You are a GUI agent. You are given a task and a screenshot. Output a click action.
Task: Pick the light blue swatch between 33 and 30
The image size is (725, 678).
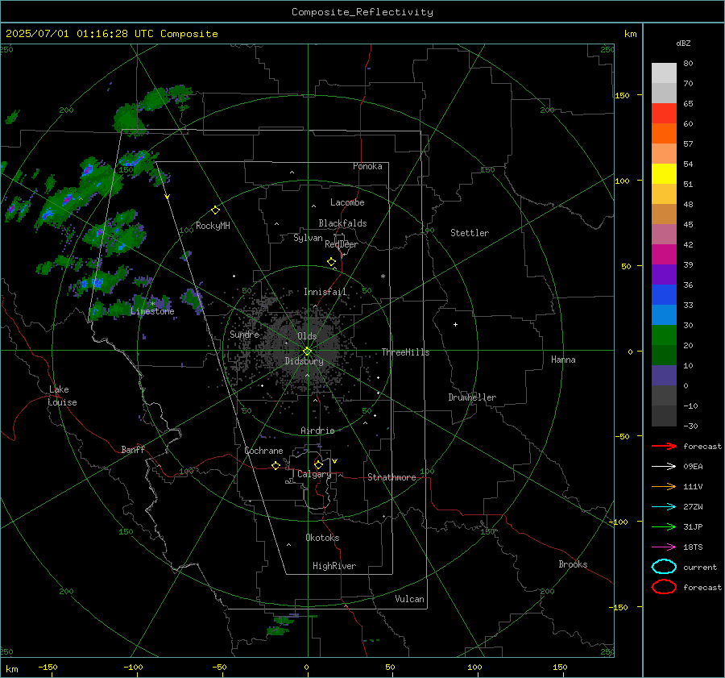point(664,315)
